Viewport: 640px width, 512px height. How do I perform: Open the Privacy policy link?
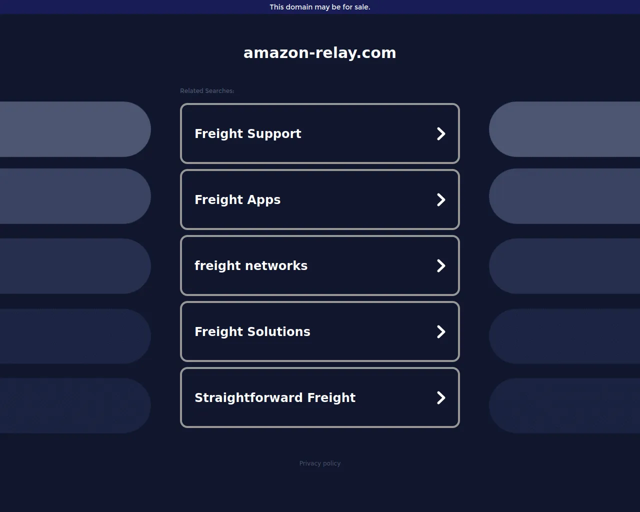320,463
